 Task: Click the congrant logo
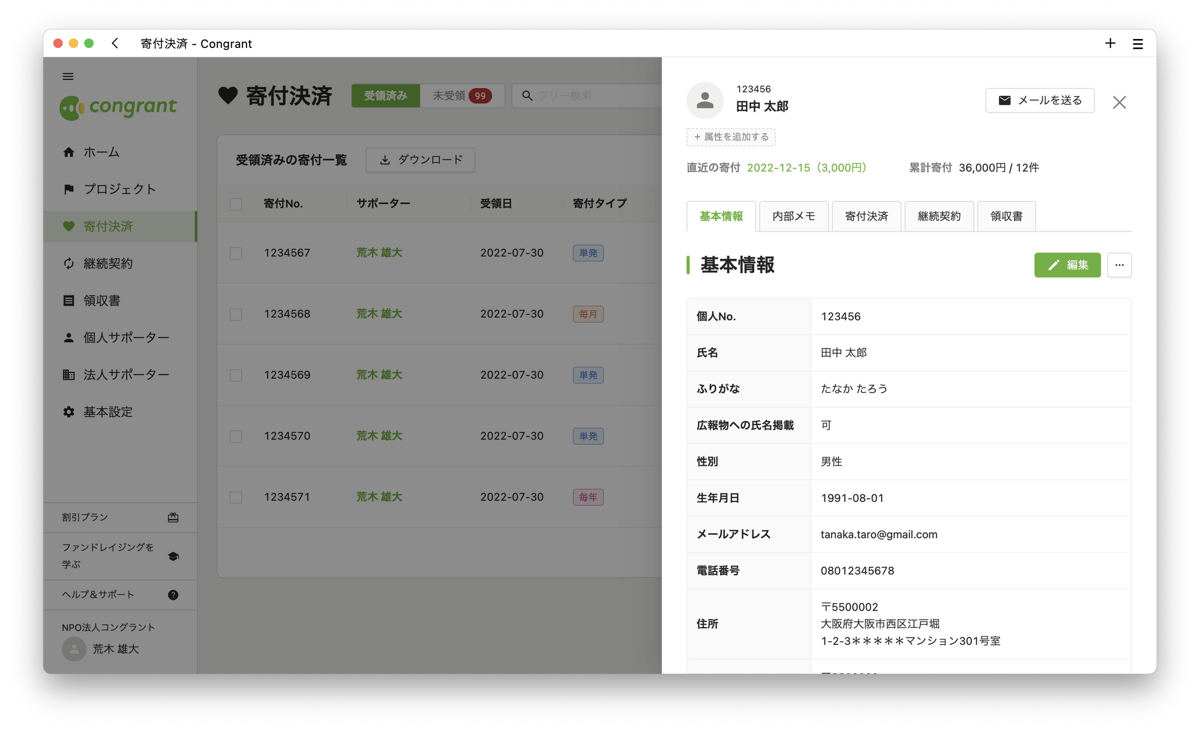pyautogui.click(x=118, y=107)
